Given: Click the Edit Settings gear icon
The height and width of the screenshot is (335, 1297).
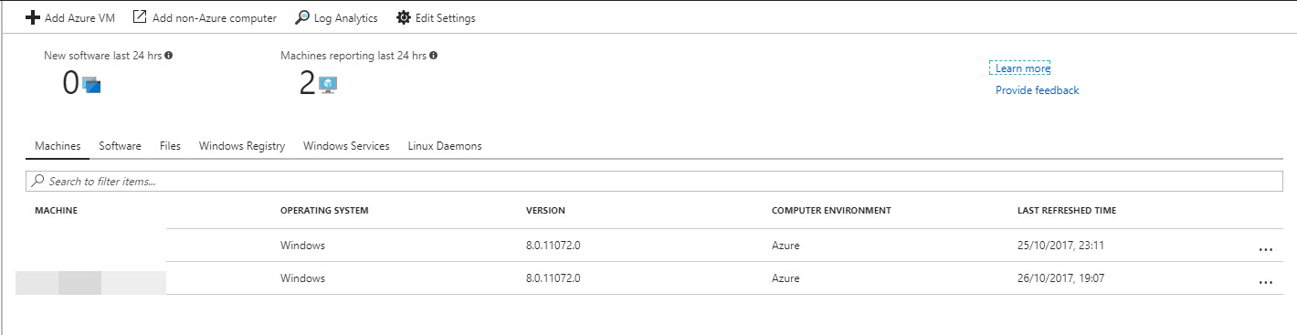Looking at the screenshot, I should 403,17.
